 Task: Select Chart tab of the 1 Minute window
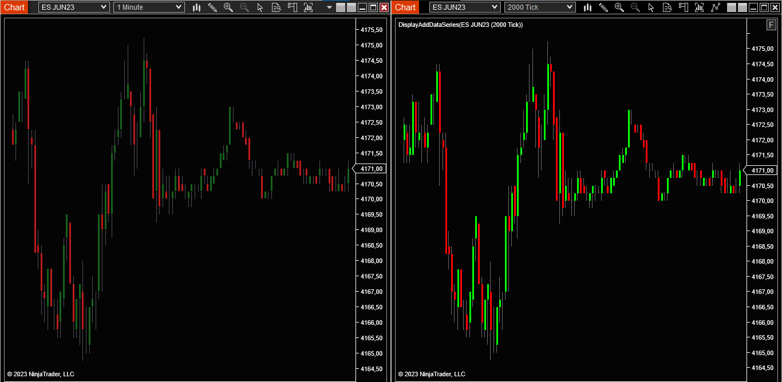tap(14, 7)
